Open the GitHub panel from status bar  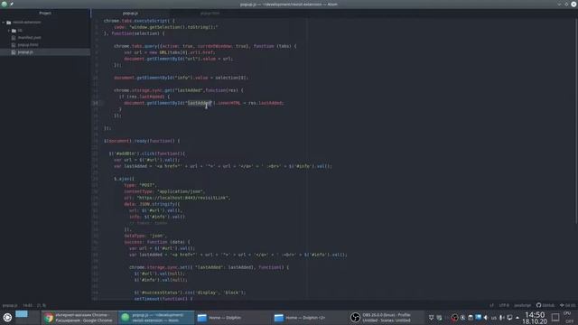(545, 305)
